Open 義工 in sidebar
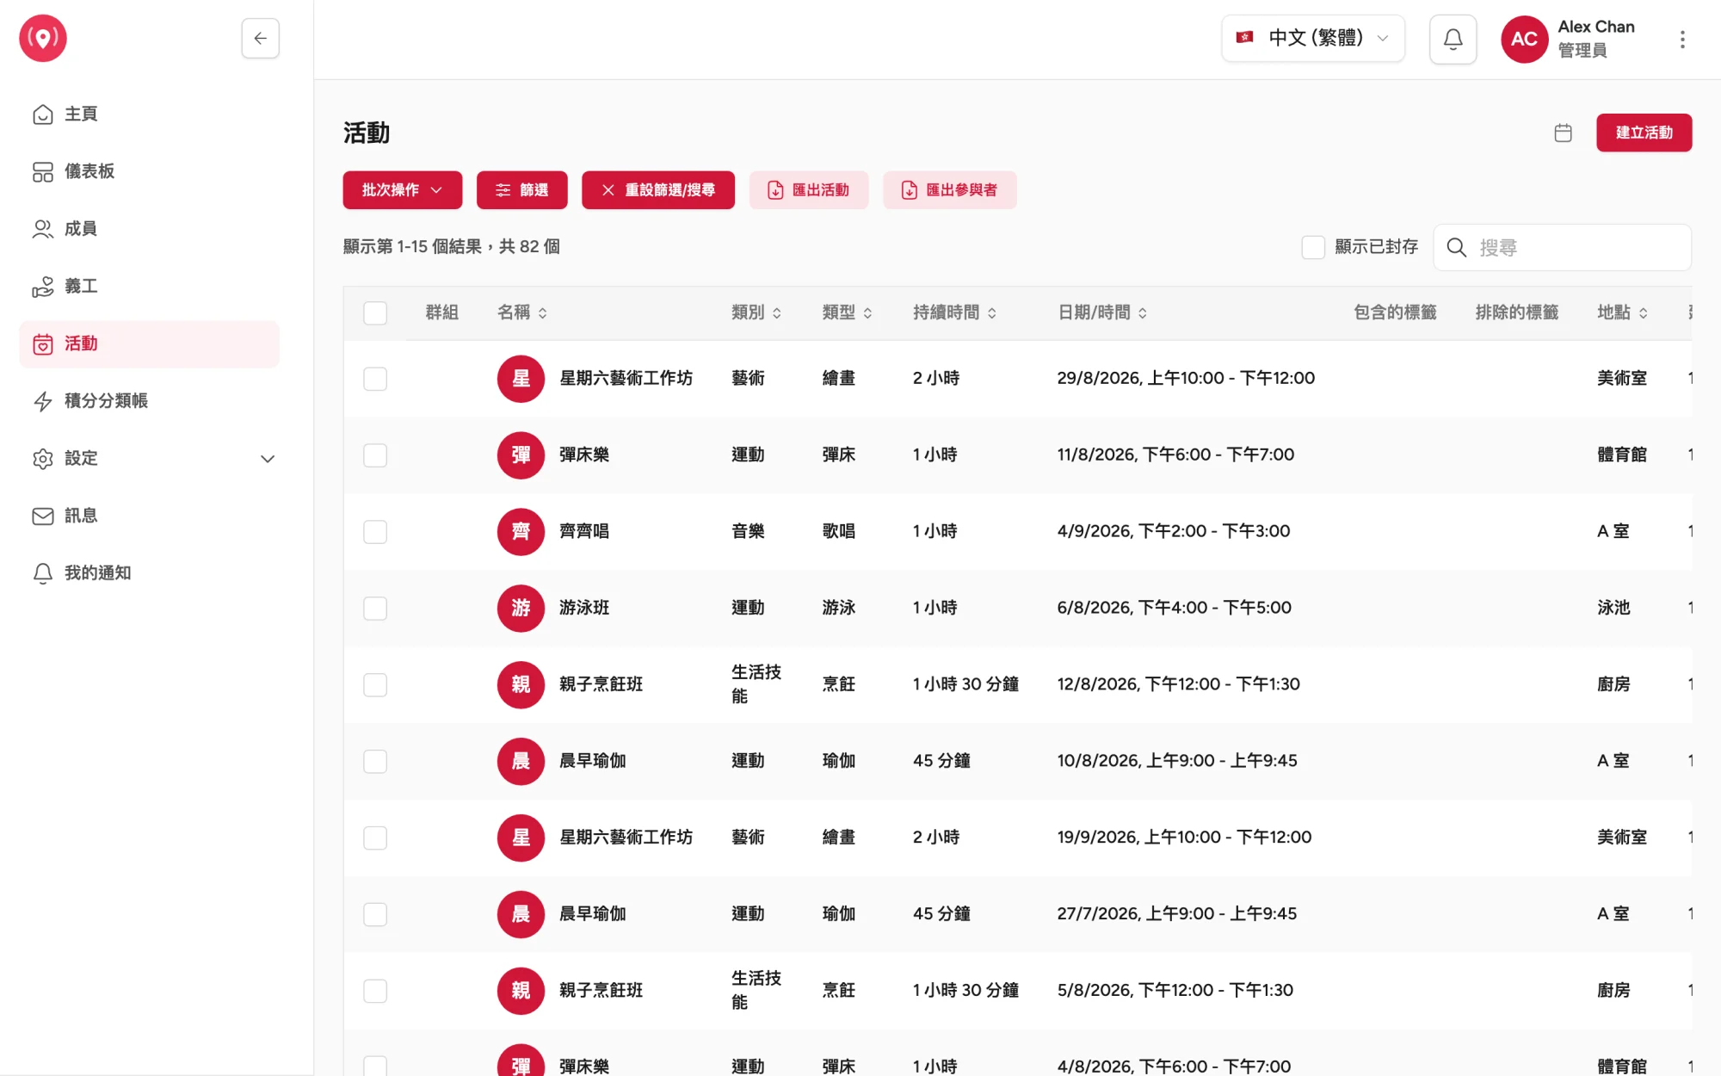1721x1076 pixels. click(x=149, y=287)
